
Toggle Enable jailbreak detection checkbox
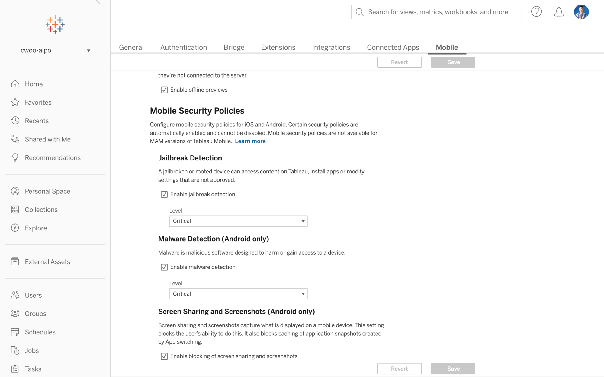tap(164, 194)
